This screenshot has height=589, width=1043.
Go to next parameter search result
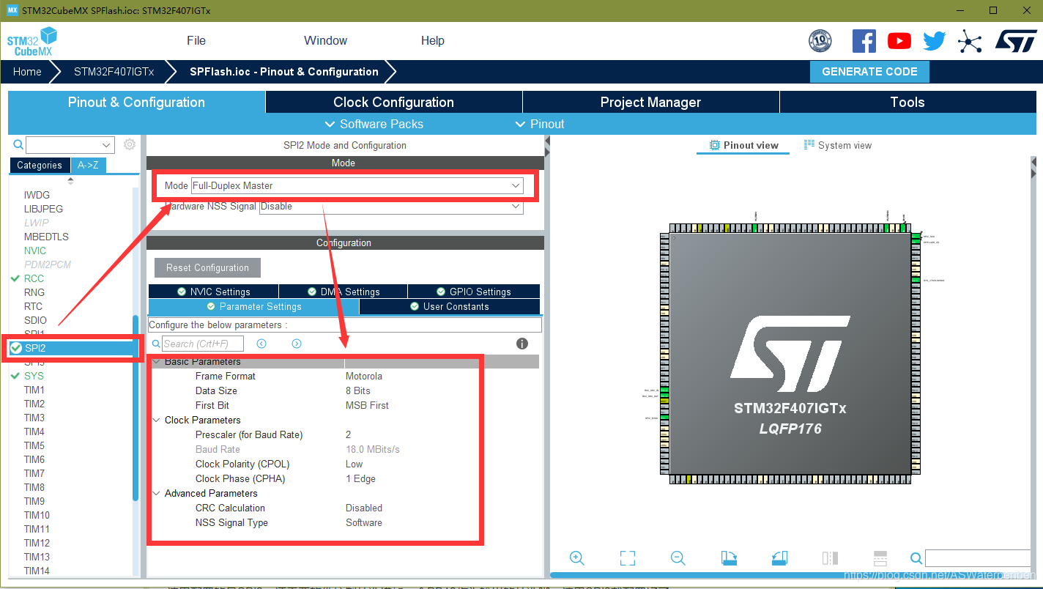point(297,344)
